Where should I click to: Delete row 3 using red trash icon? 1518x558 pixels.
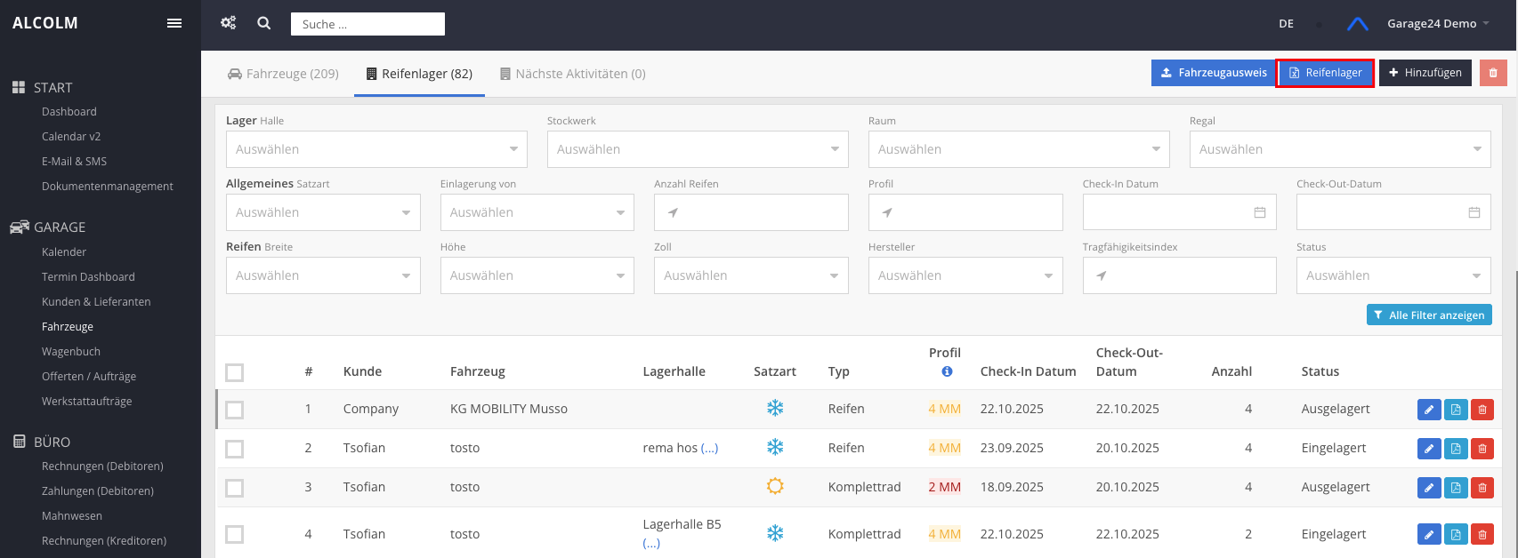(1482, 488)
